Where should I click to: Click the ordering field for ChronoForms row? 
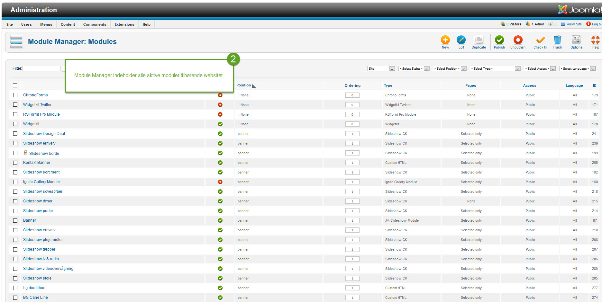(352, 95)
